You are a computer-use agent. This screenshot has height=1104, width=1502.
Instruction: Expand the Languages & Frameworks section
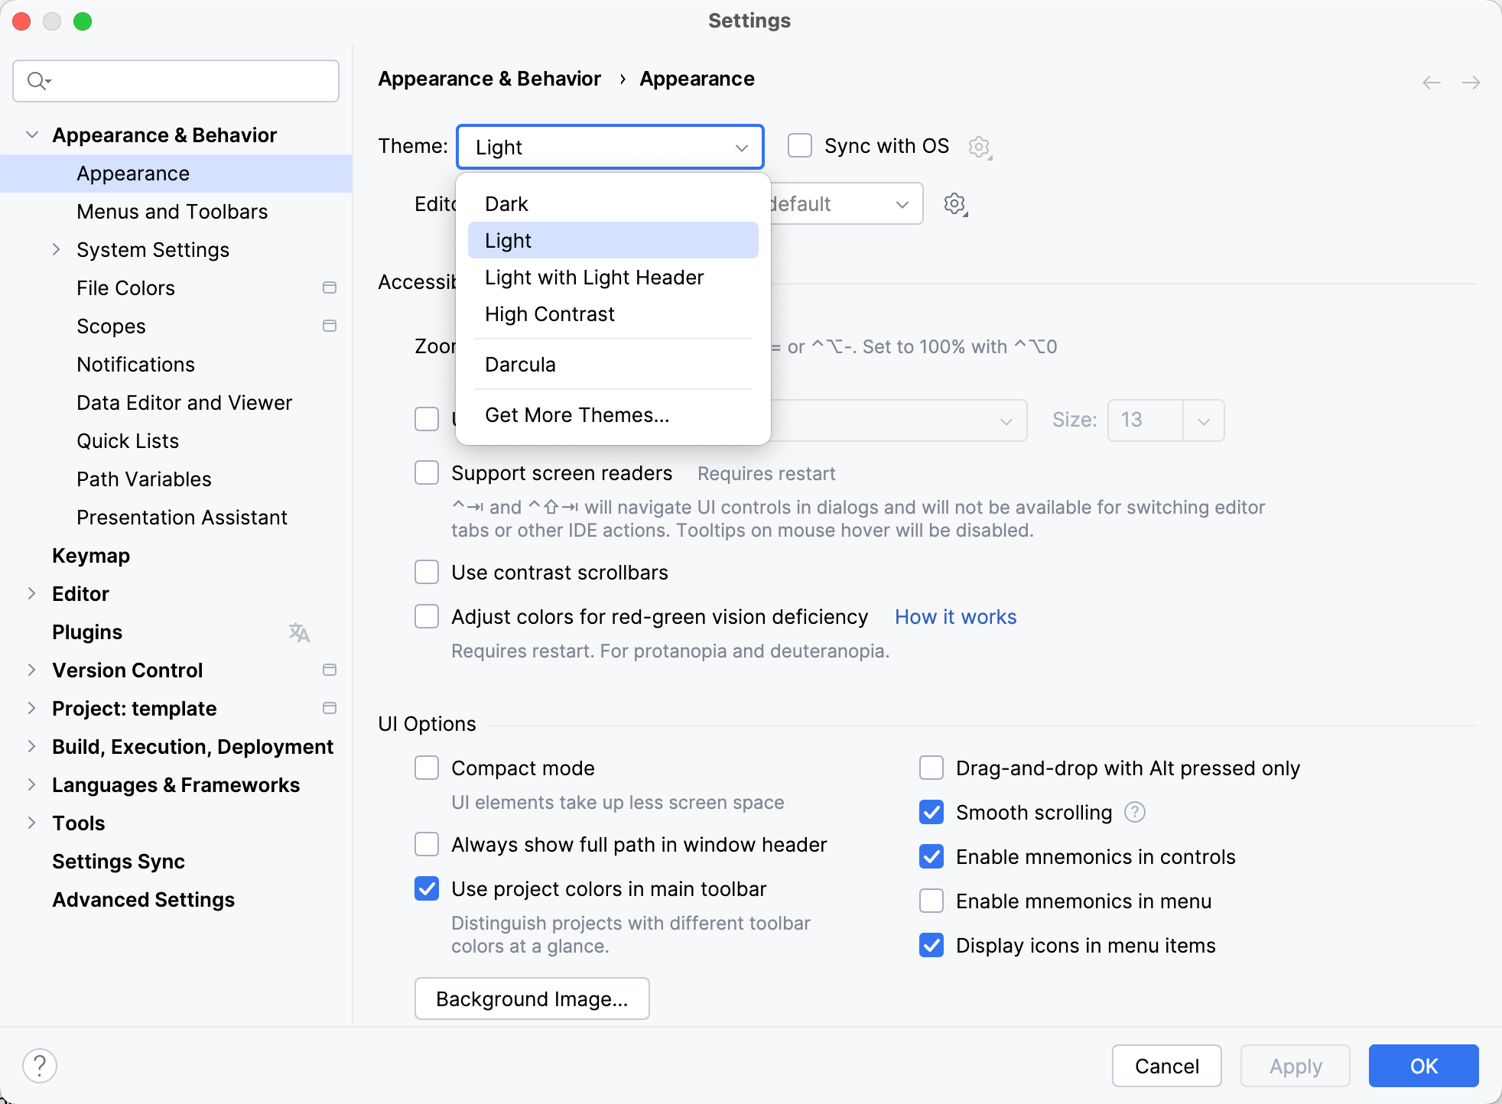coord(32,784)
